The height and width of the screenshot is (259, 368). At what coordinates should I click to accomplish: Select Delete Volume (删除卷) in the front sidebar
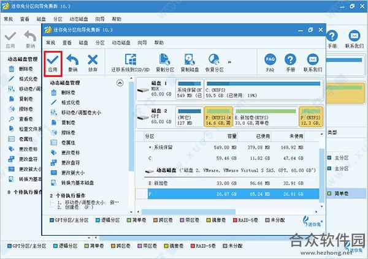click(x=63, y=92)
